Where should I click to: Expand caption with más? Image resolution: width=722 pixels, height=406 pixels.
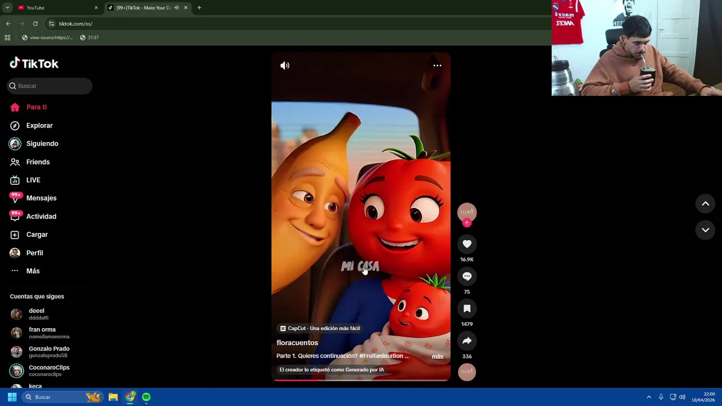(x=437, y=356)
